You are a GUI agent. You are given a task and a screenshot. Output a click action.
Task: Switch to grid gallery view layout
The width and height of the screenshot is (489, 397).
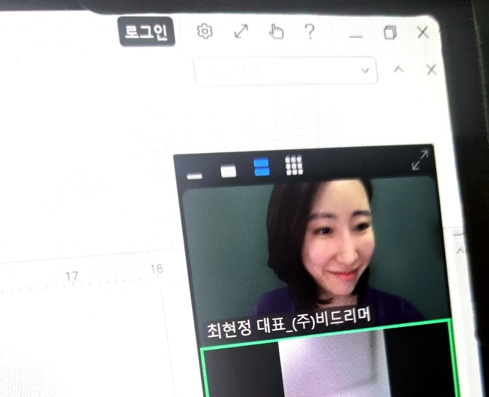tap(294, 165)
